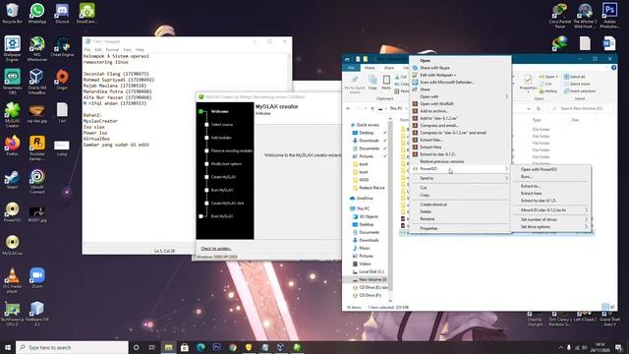This screenshot has width=629, height=354.
Task: Select the PowerISO desktop shortcut
Action: point(12,212)
